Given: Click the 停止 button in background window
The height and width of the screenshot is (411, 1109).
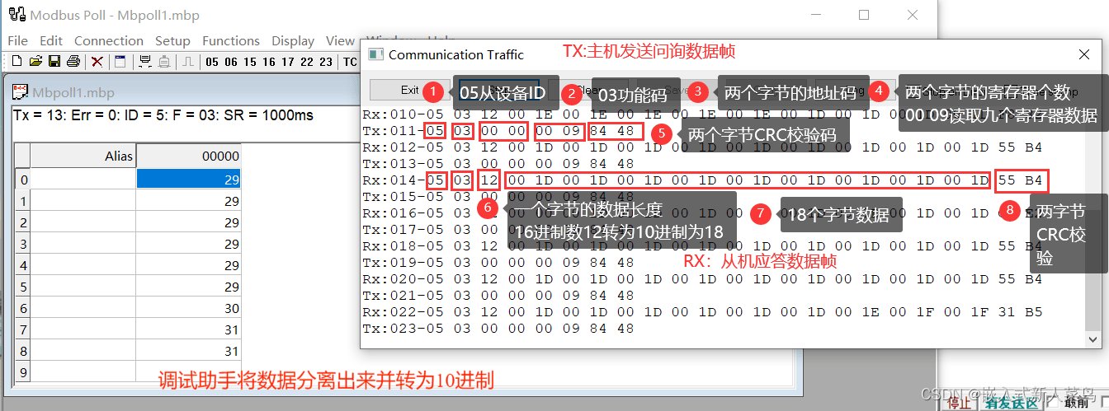Looking at the screenshot, I should point(958,403).
